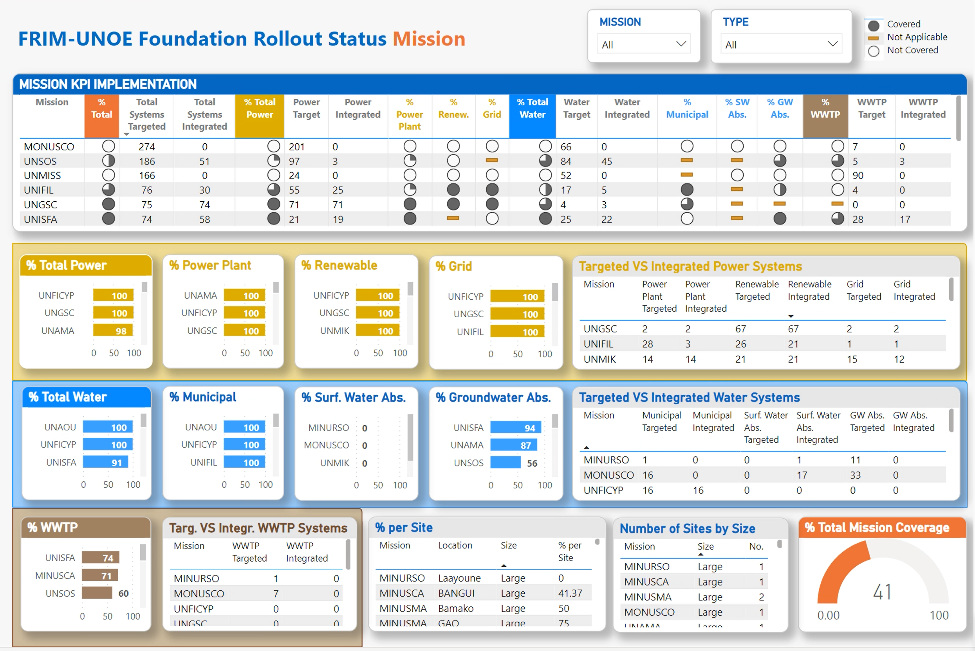Click UNISFA % GW Abs. filled circle icon
The height and width of the screenshot is (651, 975).
[x=780, y=219]
